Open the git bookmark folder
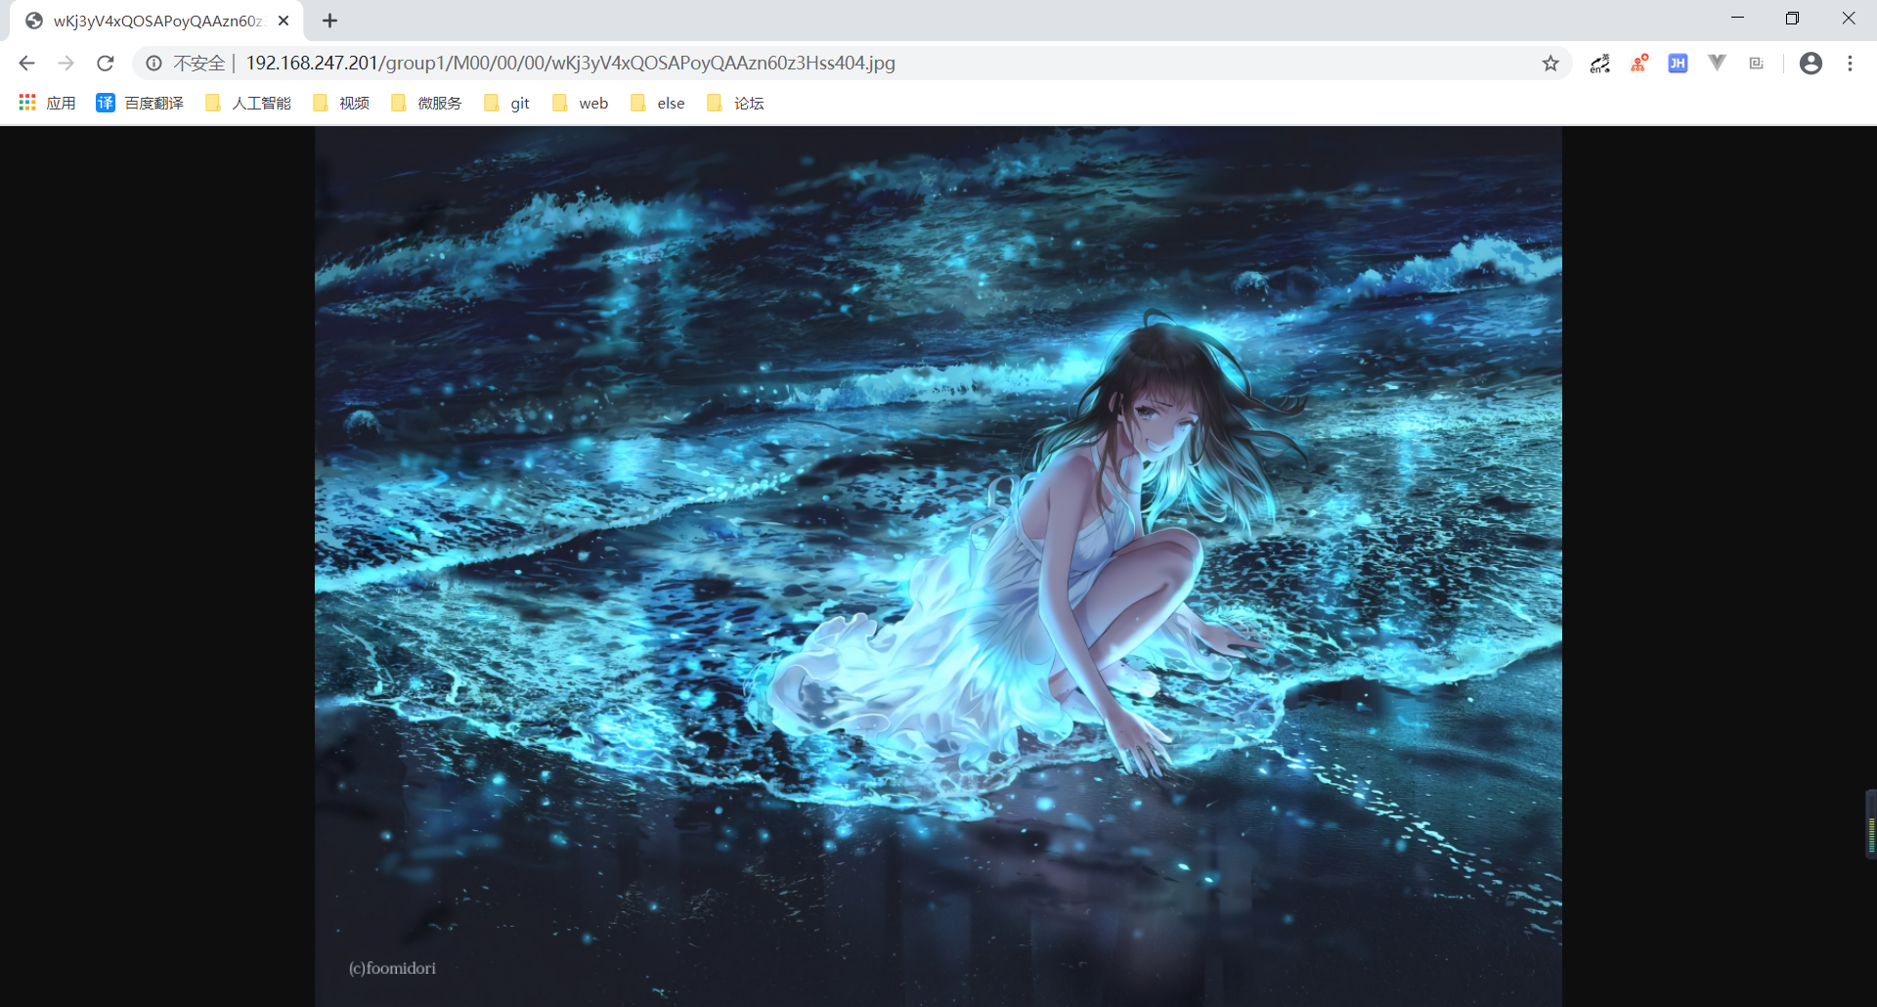Screen dimensions: 1877x1007 [506, 103]
